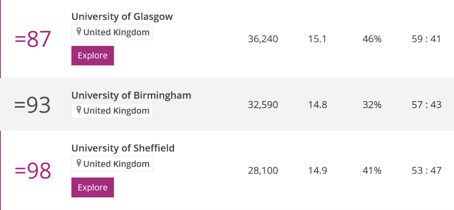
Task: Click the location pin icon for Sheffield
Action: [x=79, y=164]
